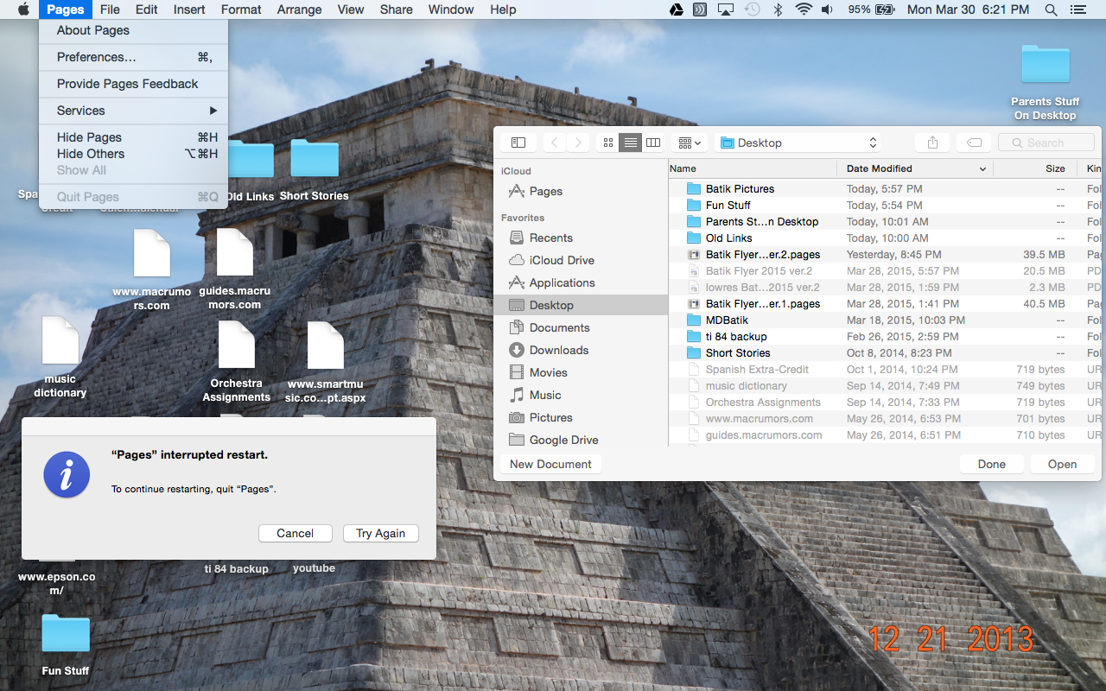
Task: Open the Window menu
Action: 450,10
